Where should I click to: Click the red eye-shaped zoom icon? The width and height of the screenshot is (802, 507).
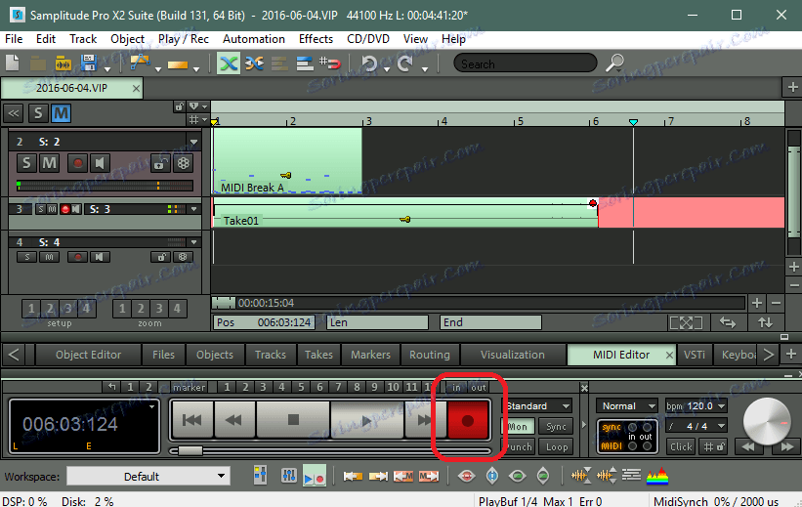tap(467, 477)
